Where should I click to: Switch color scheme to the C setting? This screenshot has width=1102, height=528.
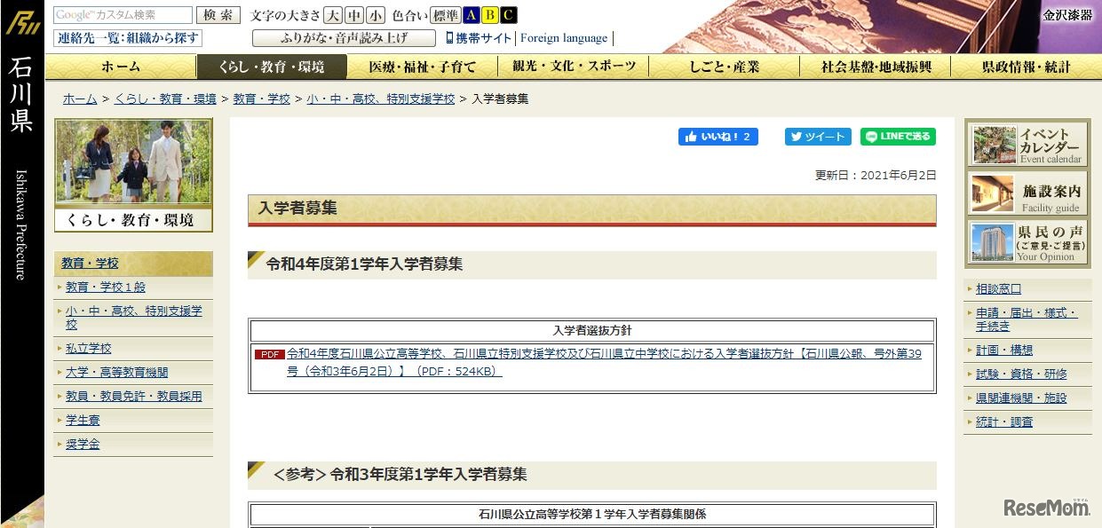click(507, 15)
